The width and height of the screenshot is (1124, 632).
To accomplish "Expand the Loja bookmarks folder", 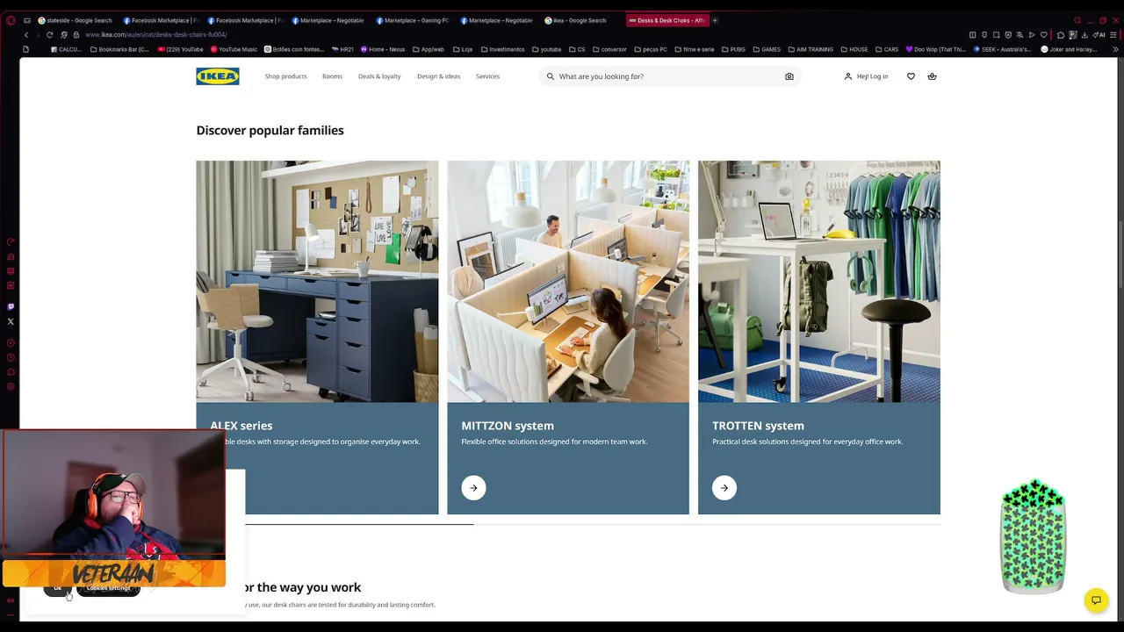I will [x=463, y=49].
